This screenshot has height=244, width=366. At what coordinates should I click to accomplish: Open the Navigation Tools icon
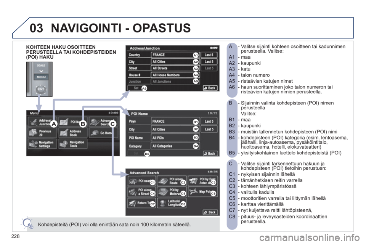(x=73, y=144)
